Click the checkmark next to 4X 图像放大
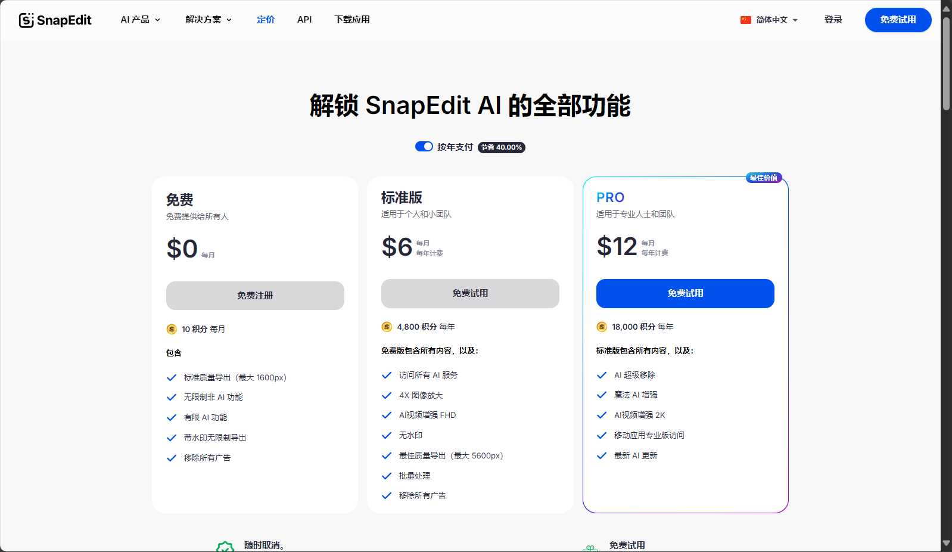 coord(387,395)
